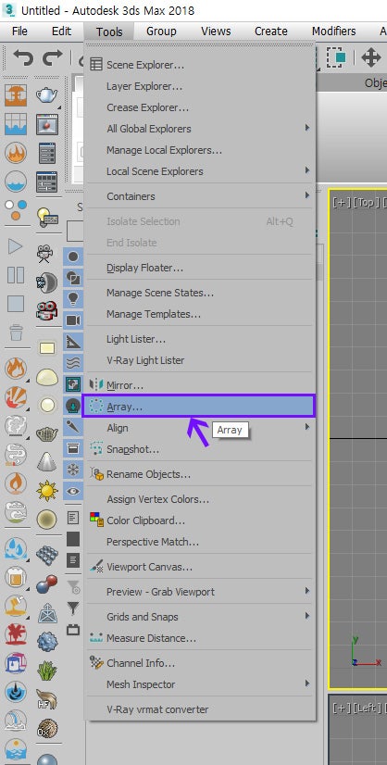Click the Redo arrow in the toolbar
Screen dimensions: 387x765
click(x=52, y=57)
